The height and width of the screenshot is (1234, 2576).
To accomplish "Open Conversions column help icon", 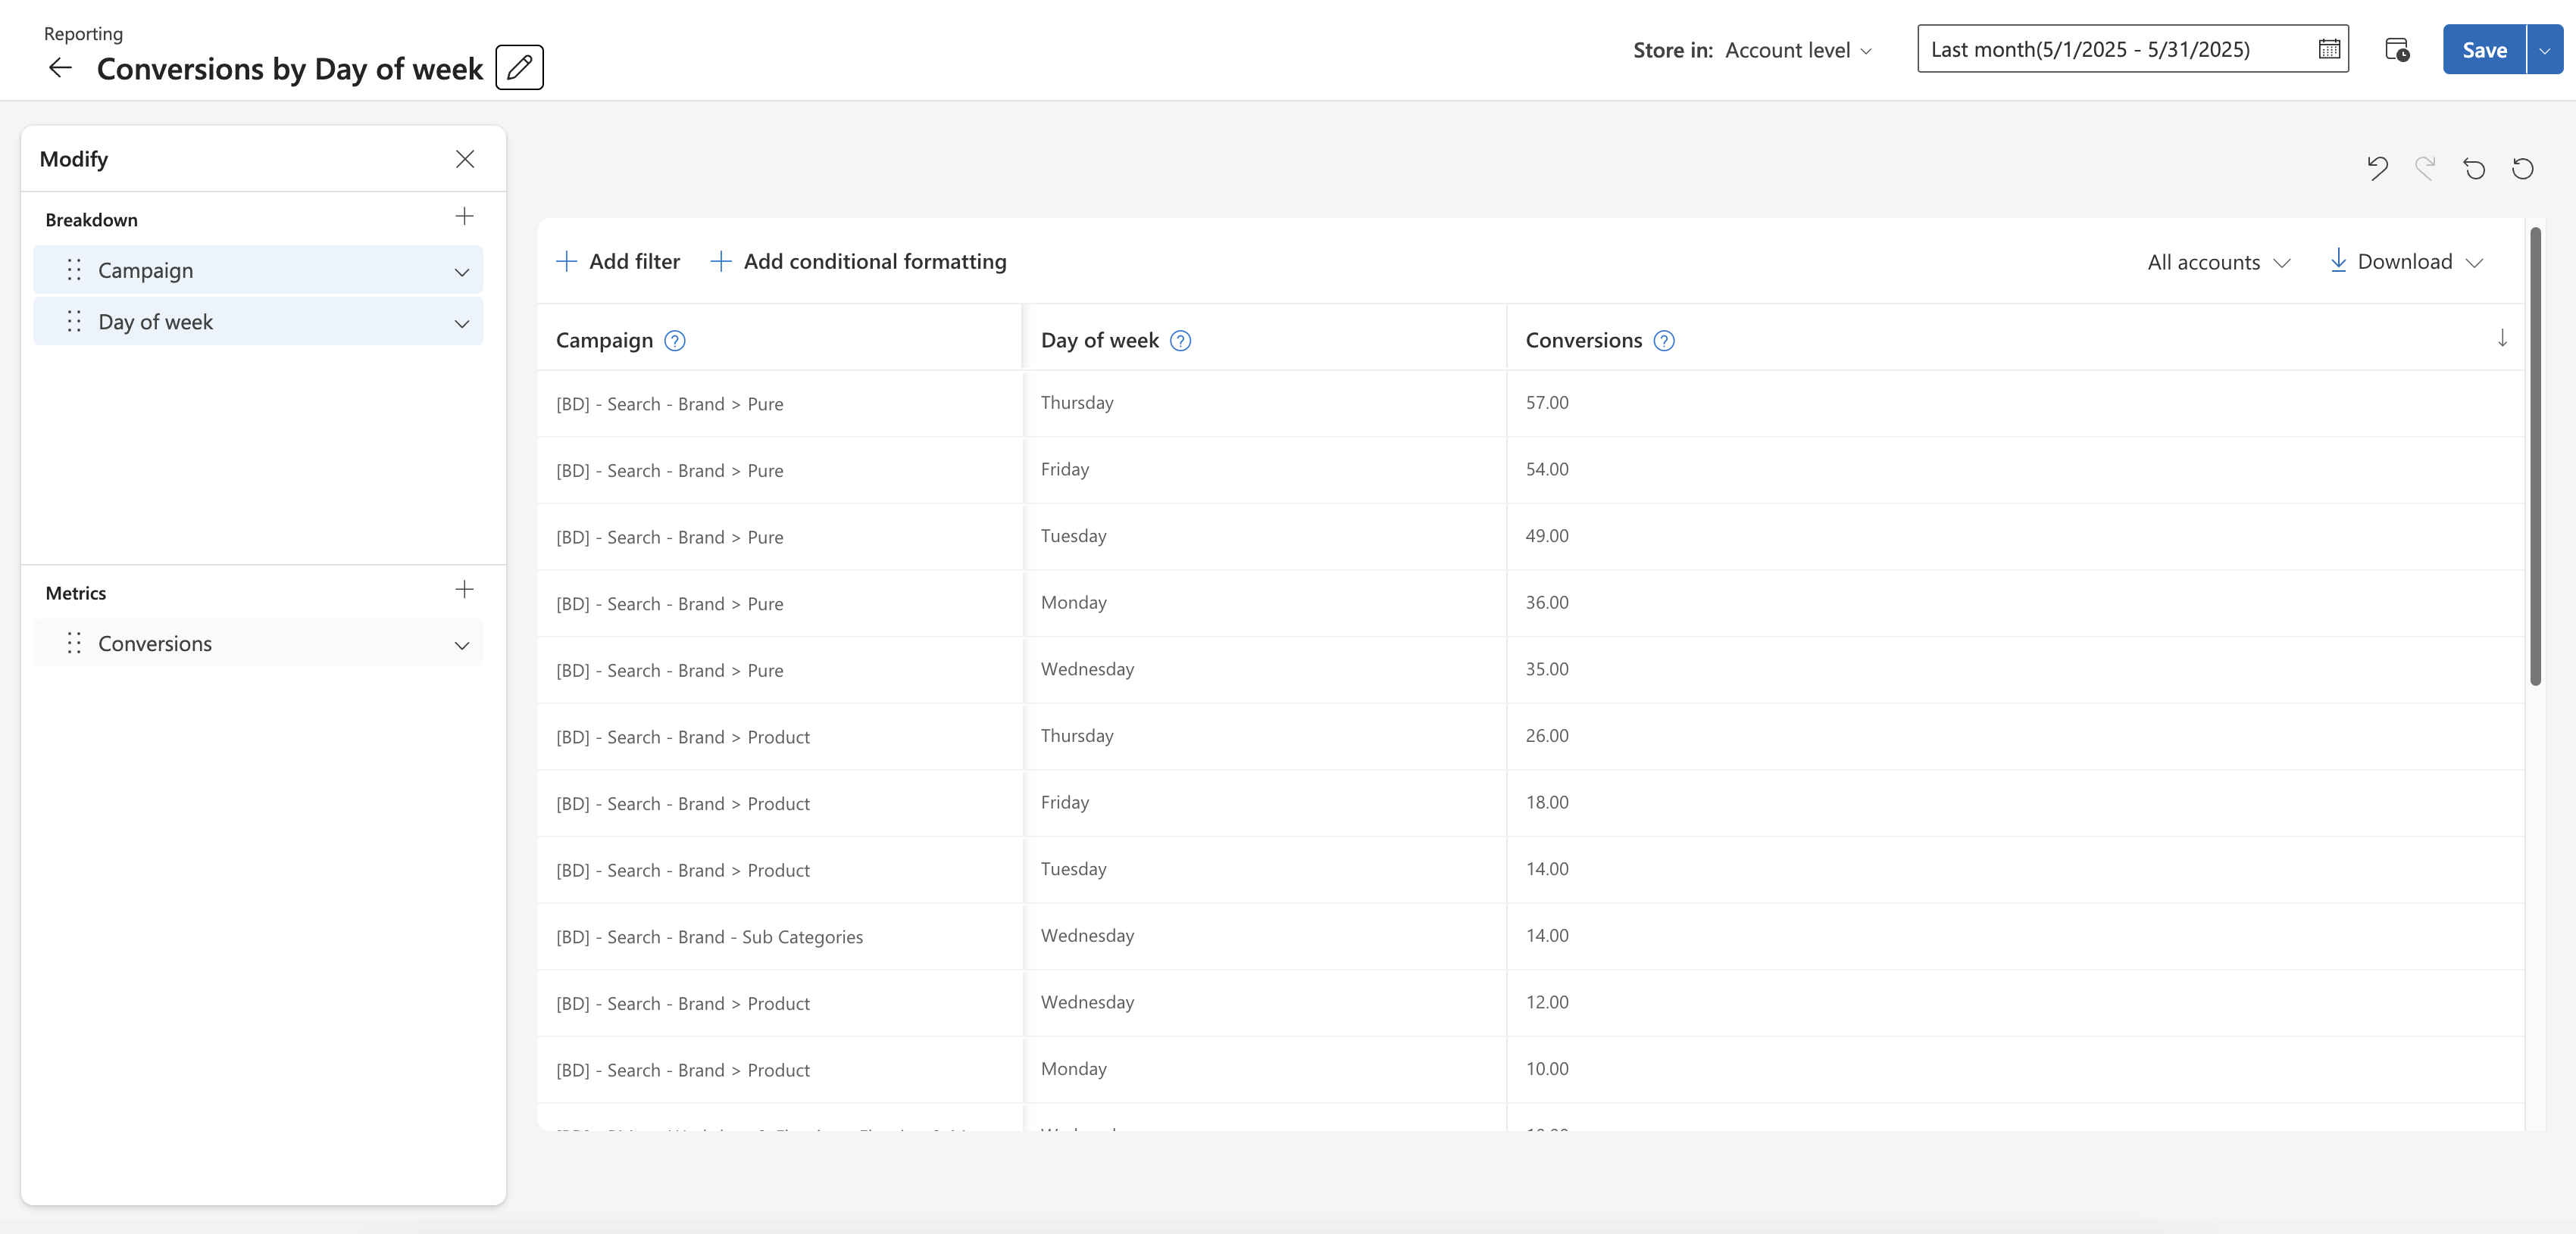I will (1663, 341).
